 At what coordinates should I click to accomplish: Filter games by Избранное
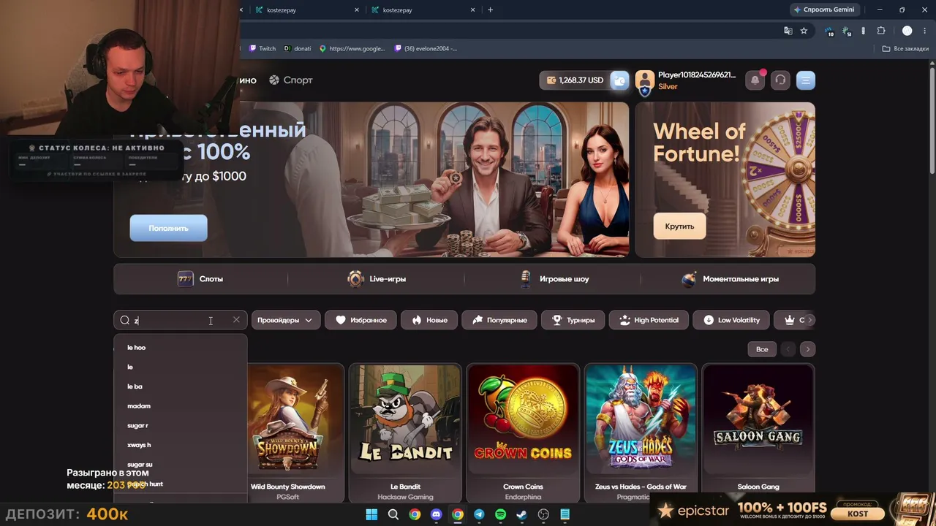361,320
